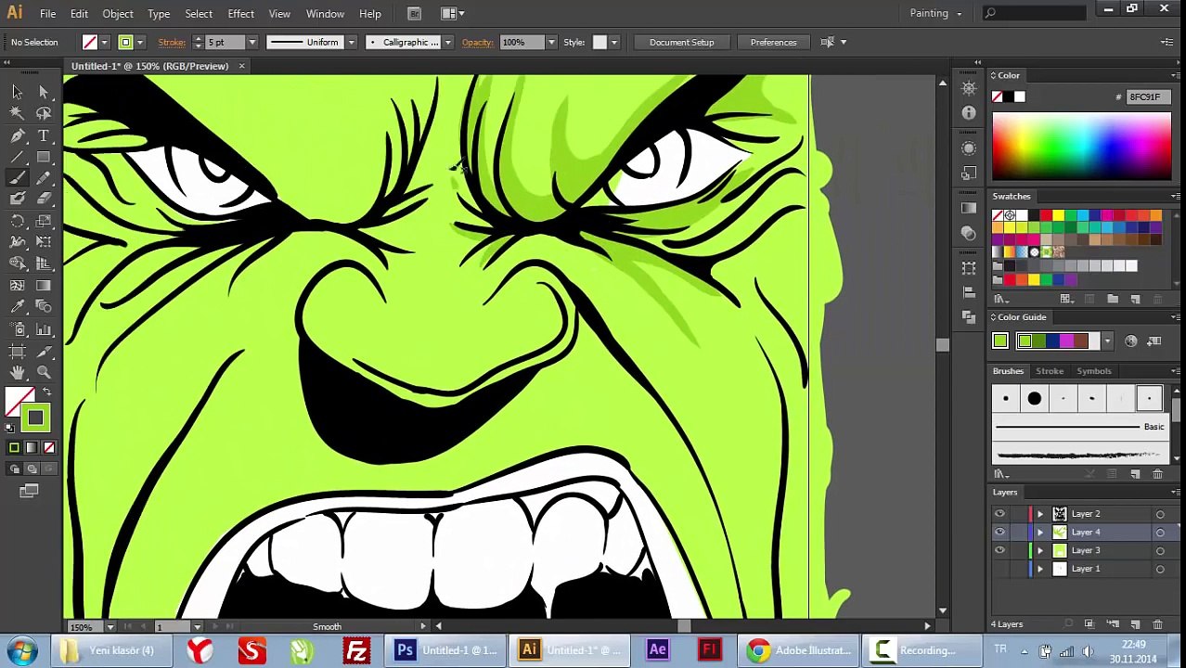The width and height of the screenshot is (1186, 668).
Task: Select the Type tool
Action: tap(44, 135)
